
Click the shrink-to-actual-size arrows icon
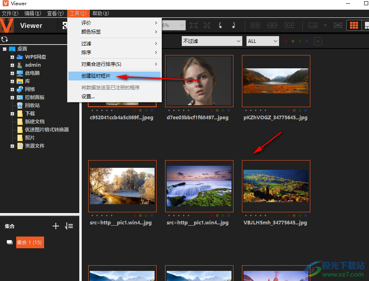pyautogui.click(x=207, y=25)
